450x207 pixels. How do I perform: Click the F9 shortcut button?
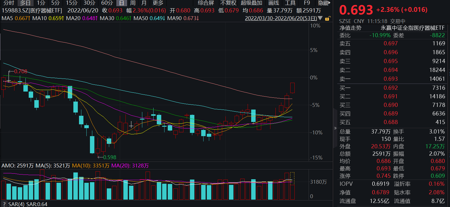306,3
